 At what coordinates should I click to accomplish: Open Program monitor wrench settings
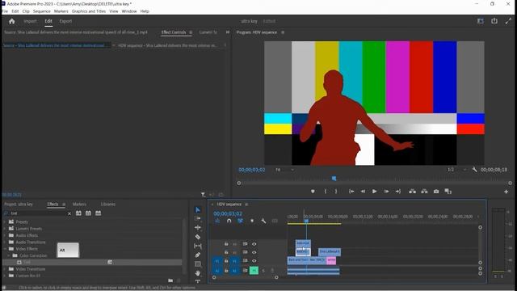474,170
